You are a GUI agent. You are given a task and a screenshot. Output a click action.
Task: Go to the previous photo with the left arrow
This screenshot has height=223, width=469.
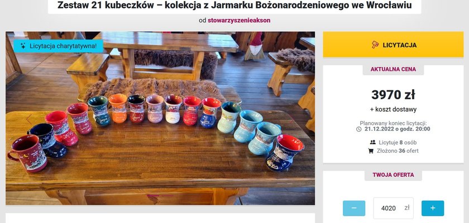click(x=29, y=119)
